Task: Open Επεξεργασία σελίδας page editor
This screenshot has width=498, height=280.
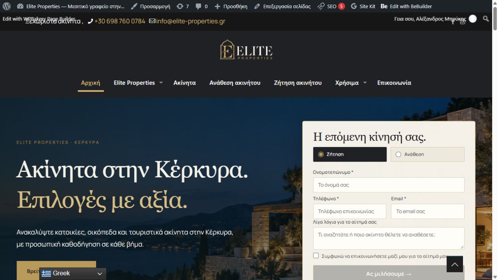Action: (282, 6)
